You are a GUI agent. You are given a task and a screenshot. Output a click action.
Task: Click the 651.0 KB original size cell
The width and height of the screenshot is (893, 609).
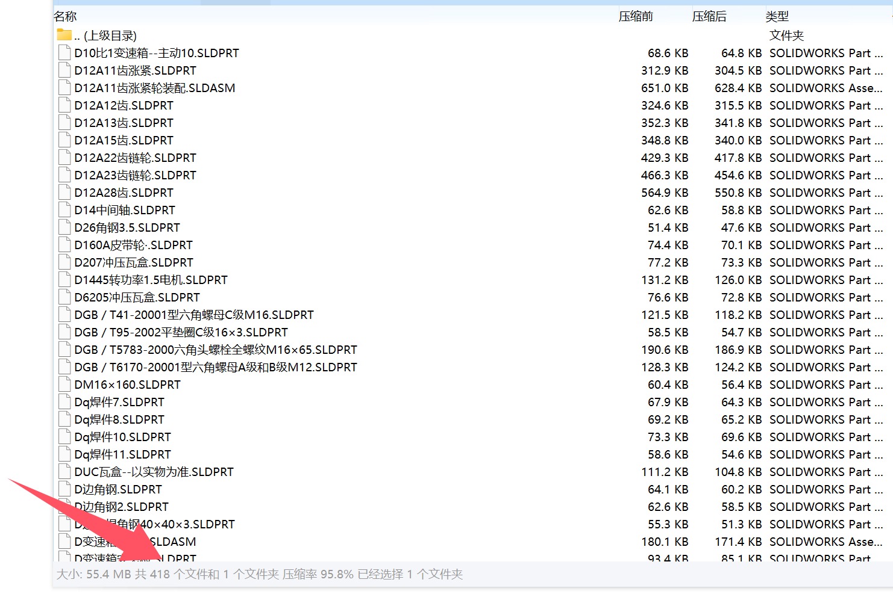pos(665,88)
